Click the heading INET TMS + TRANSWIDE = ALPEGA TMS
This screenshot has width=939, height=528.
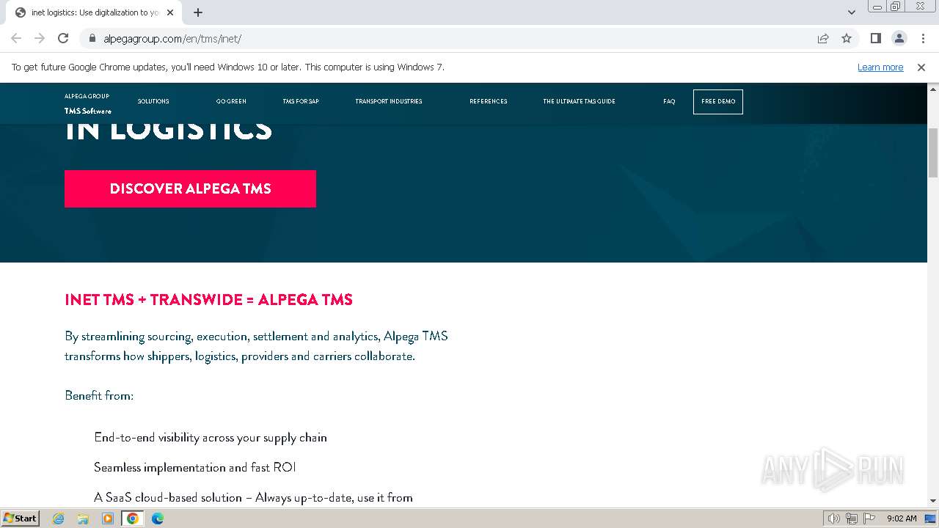point(208,299)
